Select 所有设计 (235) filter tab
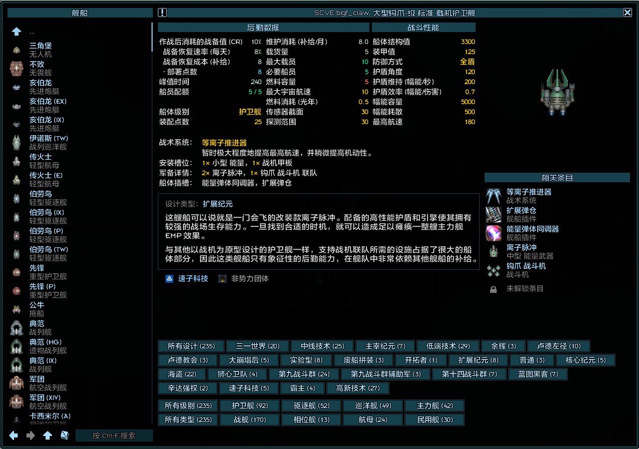Viewport: 639px width, 449px height. tap(191, 346)
